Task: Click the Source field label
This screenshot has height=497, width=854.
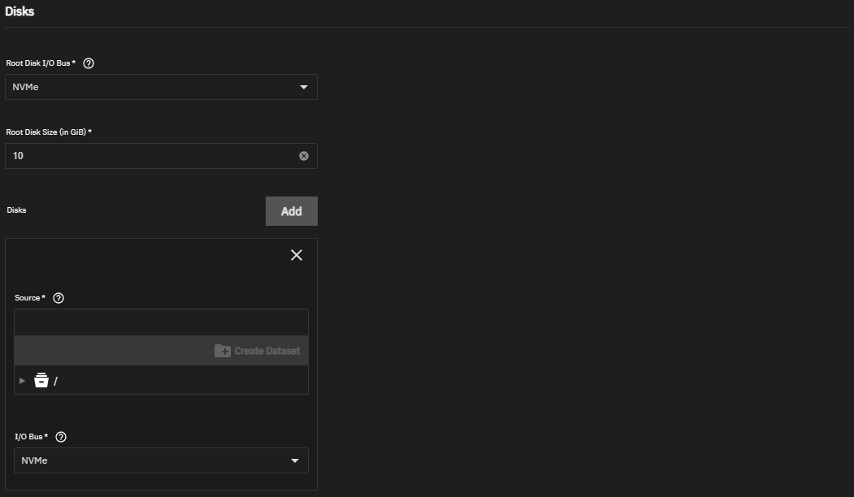Action: [x=28, y=298]
